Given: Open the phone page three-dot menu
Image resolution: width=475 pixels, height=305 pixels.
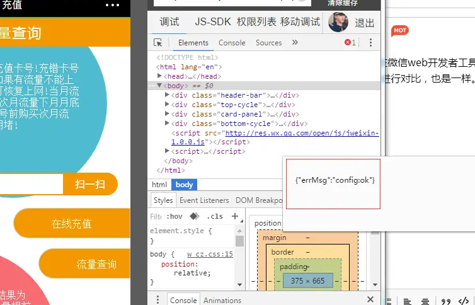Looking at the screenshot, I should [112, 5].
